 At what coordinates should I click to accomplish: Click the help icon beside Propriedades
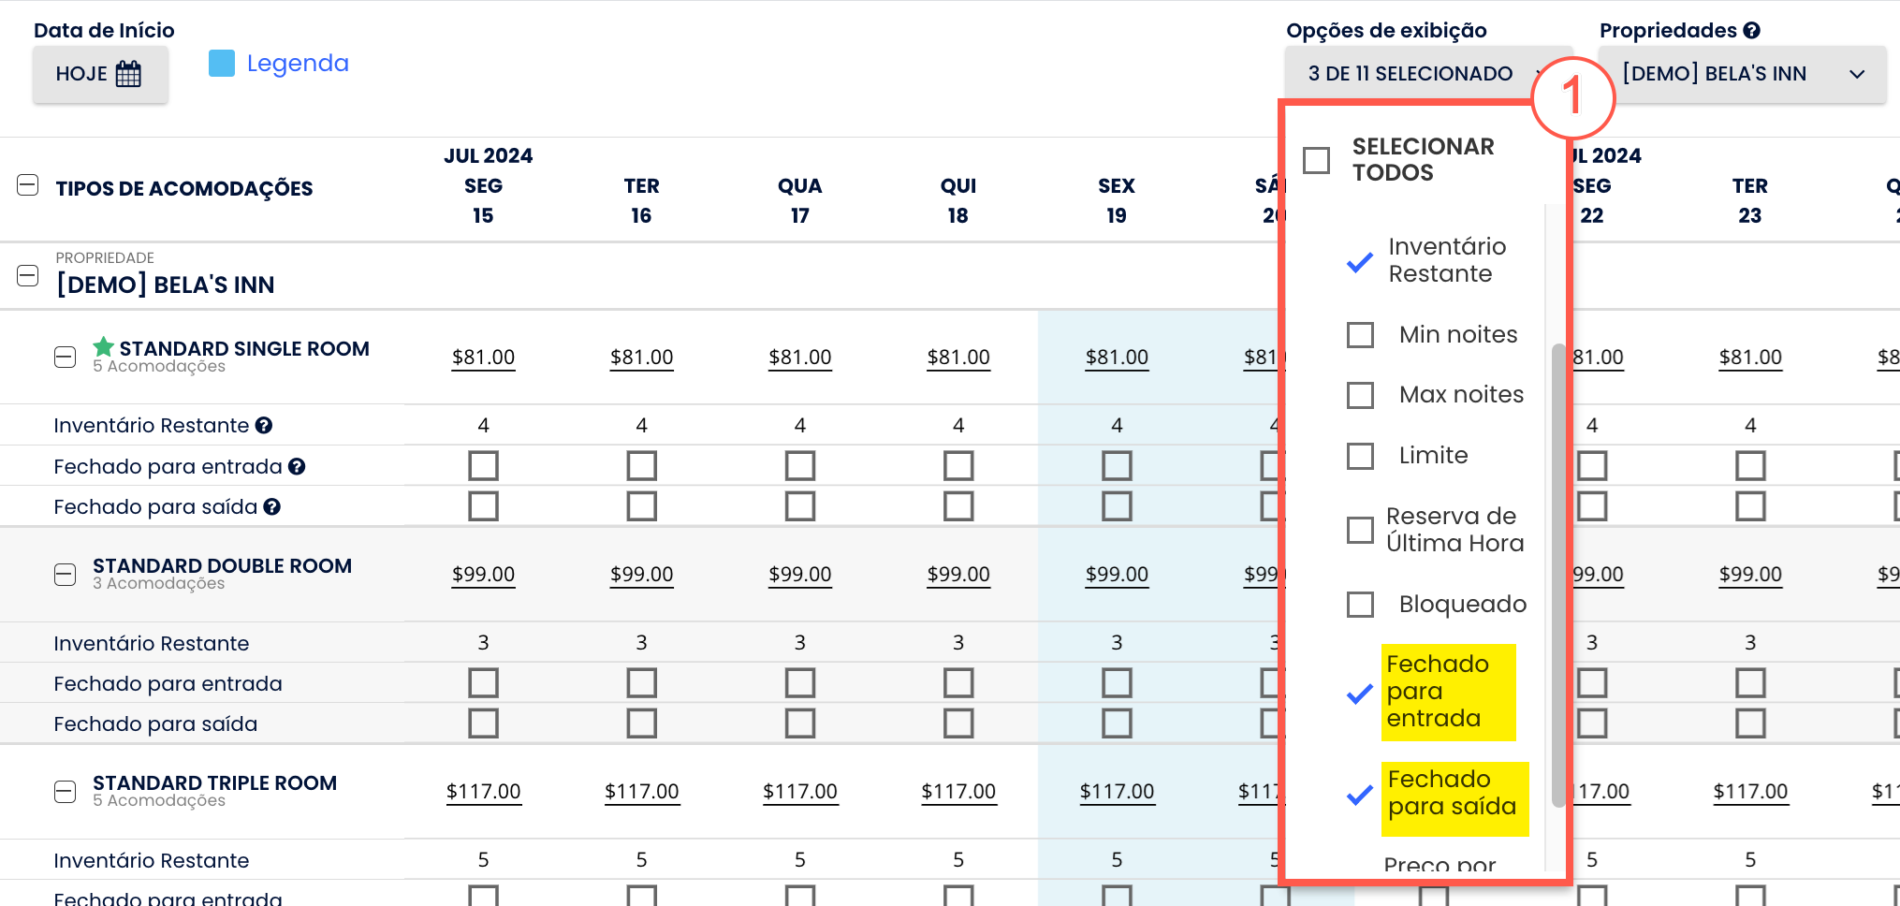1752,31
